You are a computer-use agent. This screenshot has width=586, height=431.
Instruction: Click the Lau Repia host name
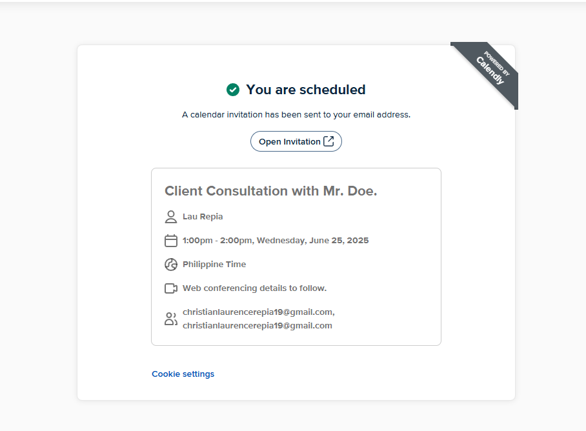[203, 217]
